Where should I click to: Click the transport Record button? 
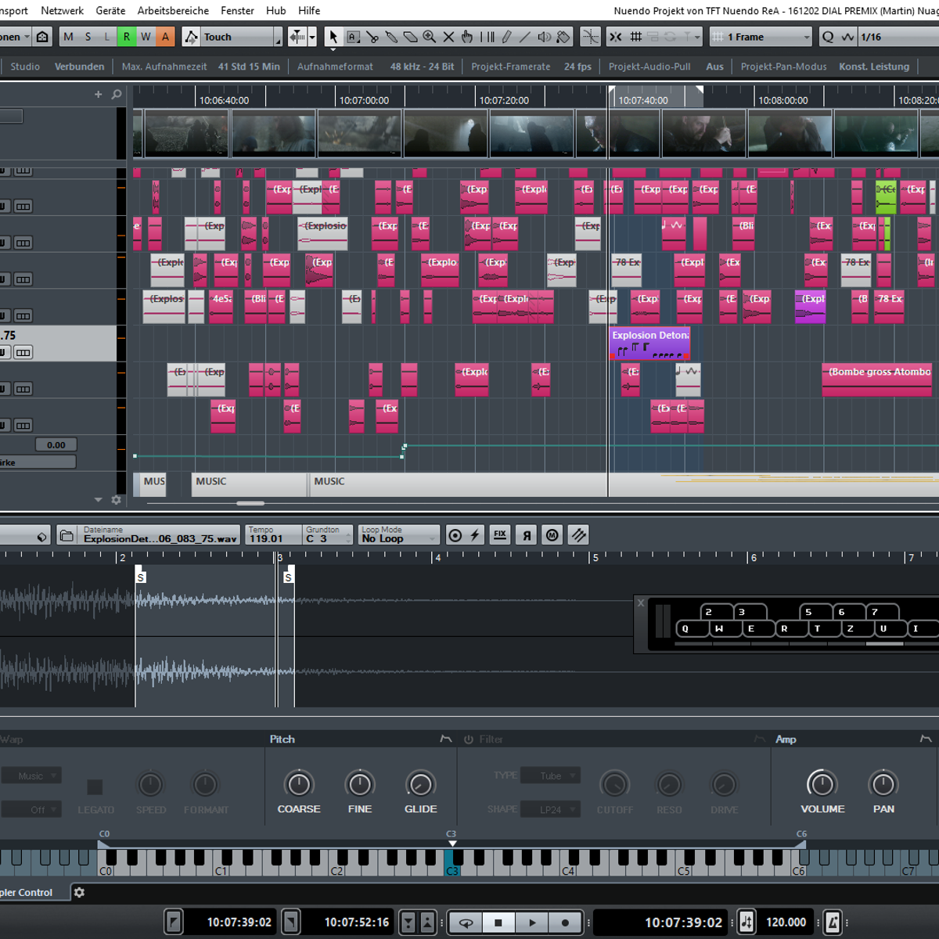click(x=565, y=923)
